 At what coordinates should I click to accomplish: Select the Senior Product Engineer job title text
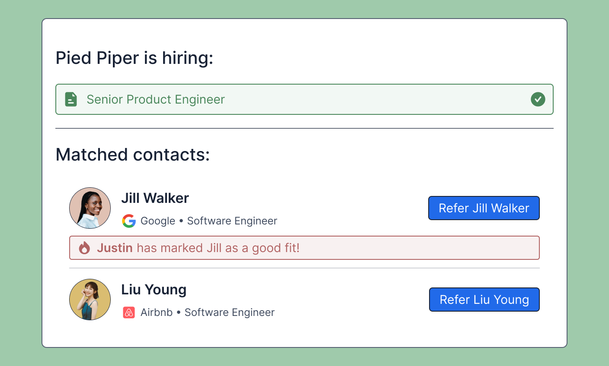[x=156, y=99]
